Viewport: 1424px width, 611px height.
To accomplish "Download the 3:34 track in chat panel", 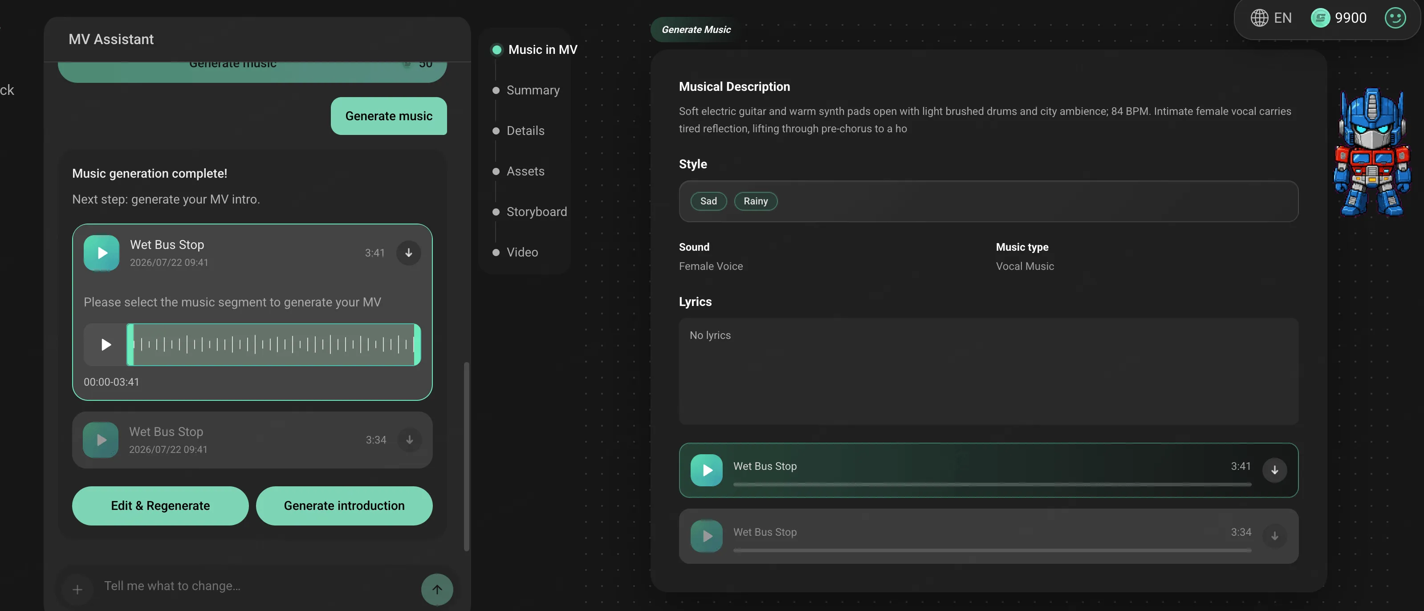I will coord(410,440).
